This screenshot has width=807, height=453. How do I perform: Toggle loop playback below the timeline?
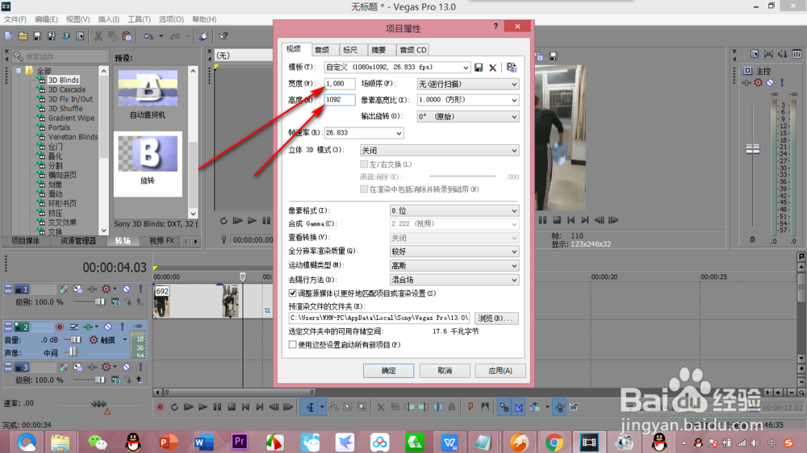click(174, 407)
